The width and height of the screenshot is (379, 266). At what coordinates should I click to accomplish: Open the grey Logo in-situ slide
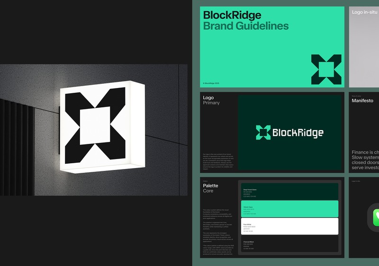364,47
